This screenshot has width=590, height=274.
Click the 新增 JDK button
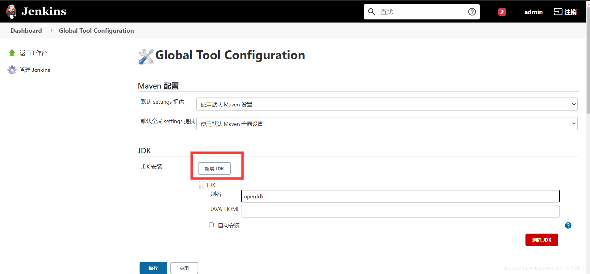pyautogui.click(x=214, y=168)
